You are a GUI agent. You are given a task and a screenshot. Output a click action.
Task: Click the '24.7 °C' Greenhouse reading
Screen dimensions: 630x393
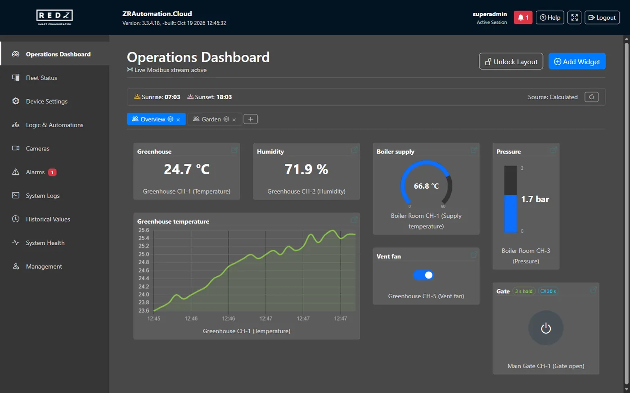tap(187, 169)
